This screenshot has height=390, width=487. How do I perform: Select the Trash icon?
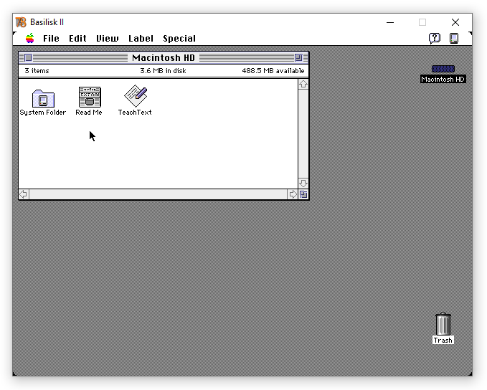click(443, 324)
